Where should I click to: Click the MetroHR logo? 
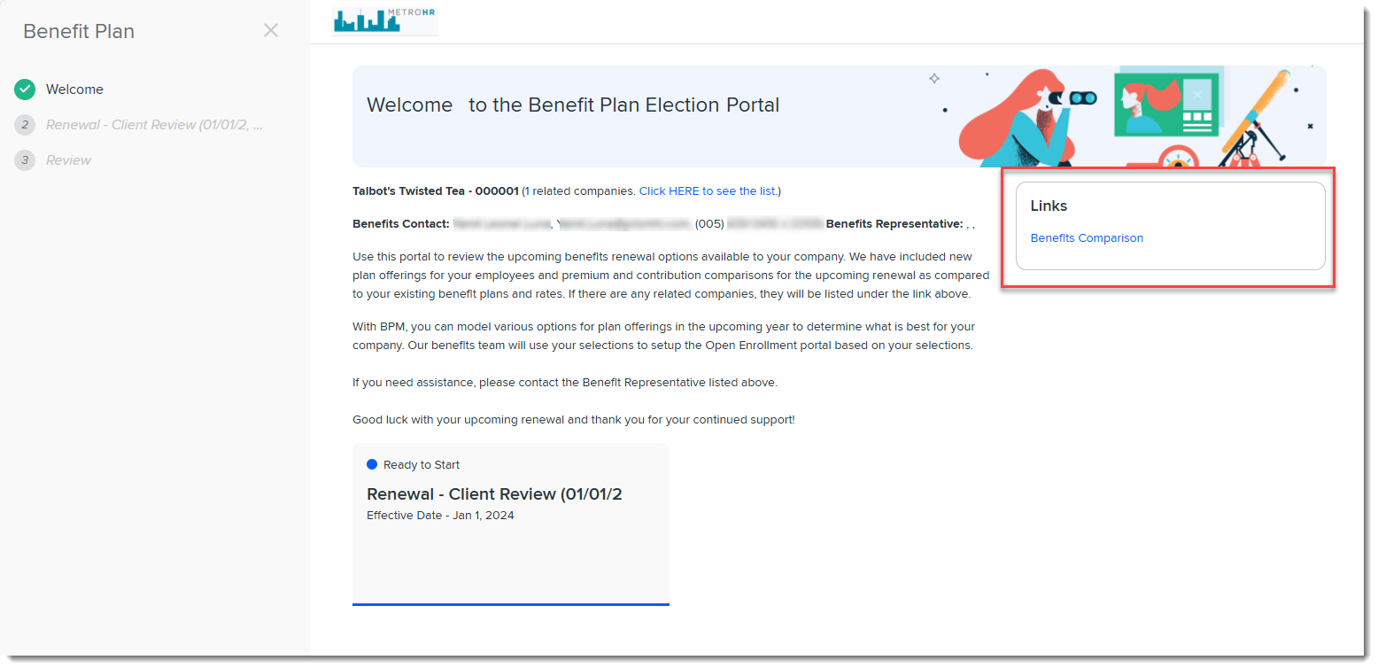384,21
